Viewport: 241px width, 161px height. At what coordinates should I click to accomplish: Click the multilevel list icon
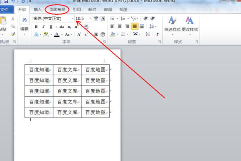pyautogui.click(x=133, y=19)
